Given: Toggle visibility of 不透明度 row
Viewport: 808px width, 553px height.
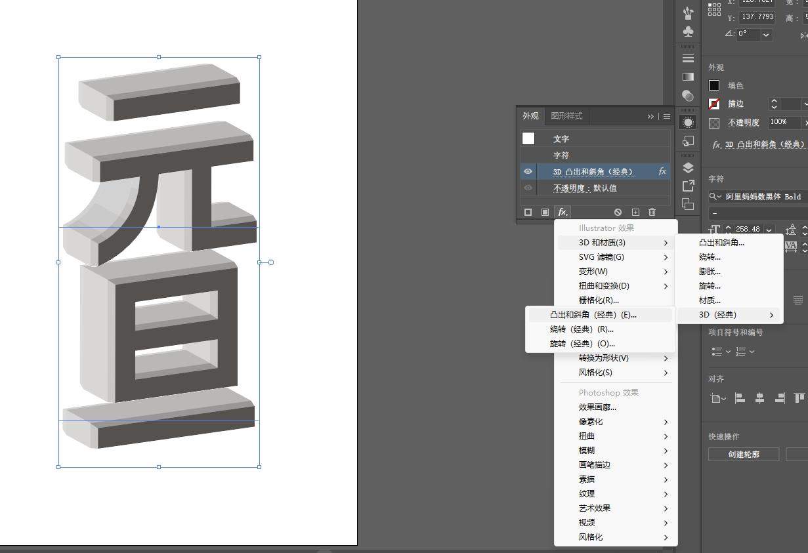Looking at the screenshot, I should click(528, 188).
